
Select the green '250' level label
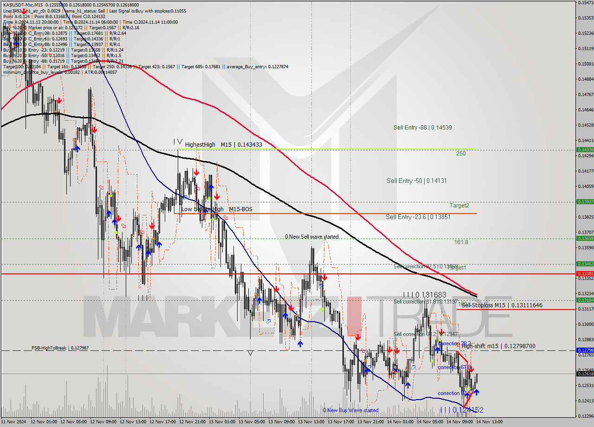coord(460,153)
